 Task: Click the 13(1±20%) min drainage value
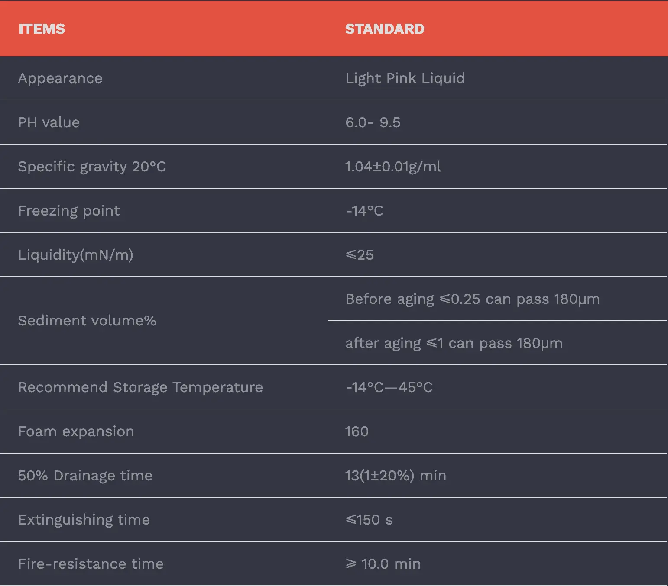click(x=395, y=476)
